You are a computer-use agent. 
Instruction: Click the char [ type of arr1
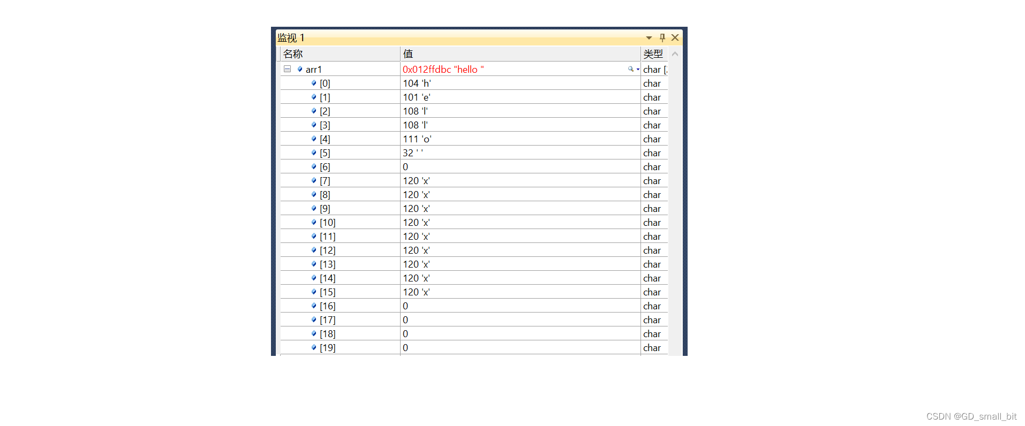(x=655, y=70)
